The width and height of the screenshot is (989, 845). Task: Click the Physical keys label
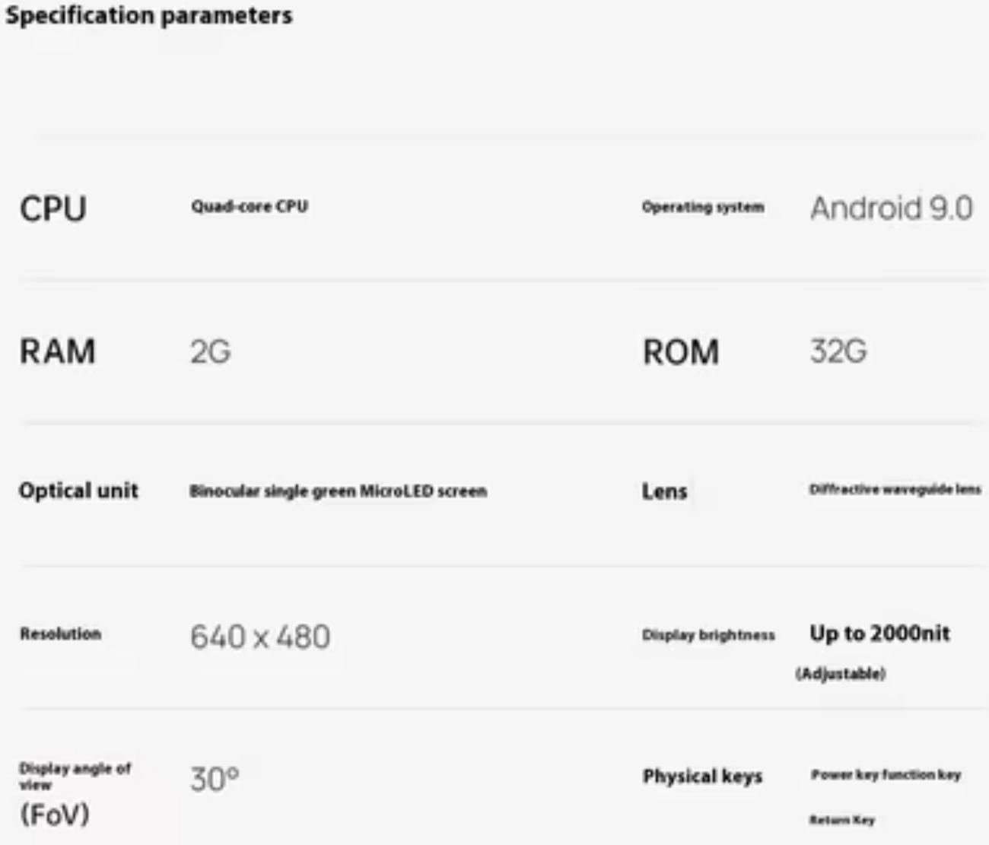pos(702,777)
